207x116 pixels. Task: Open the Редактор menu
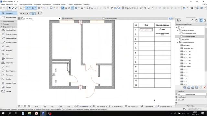click(9, 5)
